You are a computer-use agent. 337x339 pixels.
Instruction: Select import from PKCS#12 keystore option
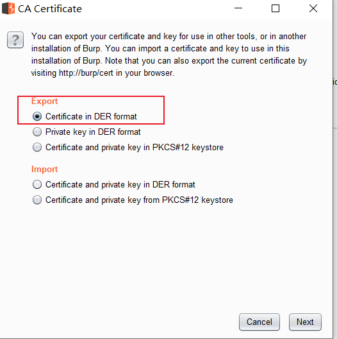click(37, 200)
